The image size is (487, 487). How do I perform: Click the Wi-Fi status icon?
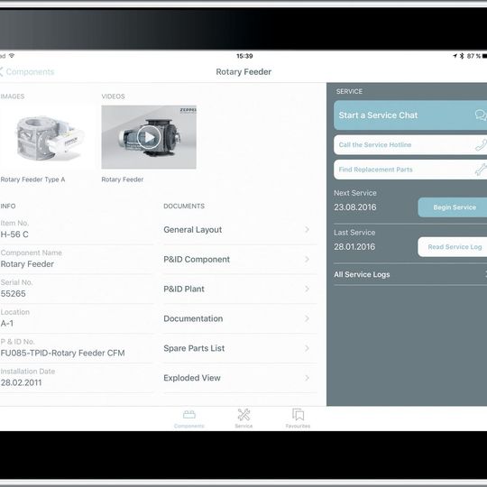point(12,56)
